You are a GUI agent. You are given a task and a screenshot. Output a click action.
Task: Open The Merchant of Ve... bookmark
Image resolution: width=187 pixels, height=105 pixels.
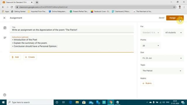[x=142, y=11]
